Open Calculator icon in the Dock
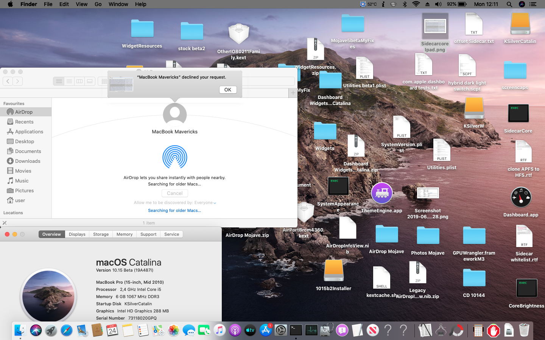The image size is (545, 340). pyautogui.click(x=478, y=330)
